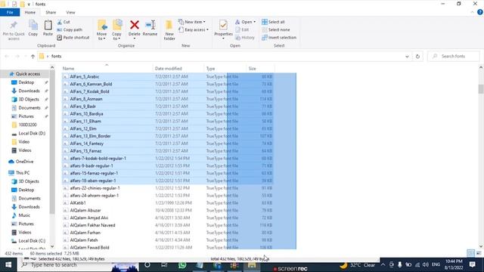Click Select none

(x=275, y=30)
